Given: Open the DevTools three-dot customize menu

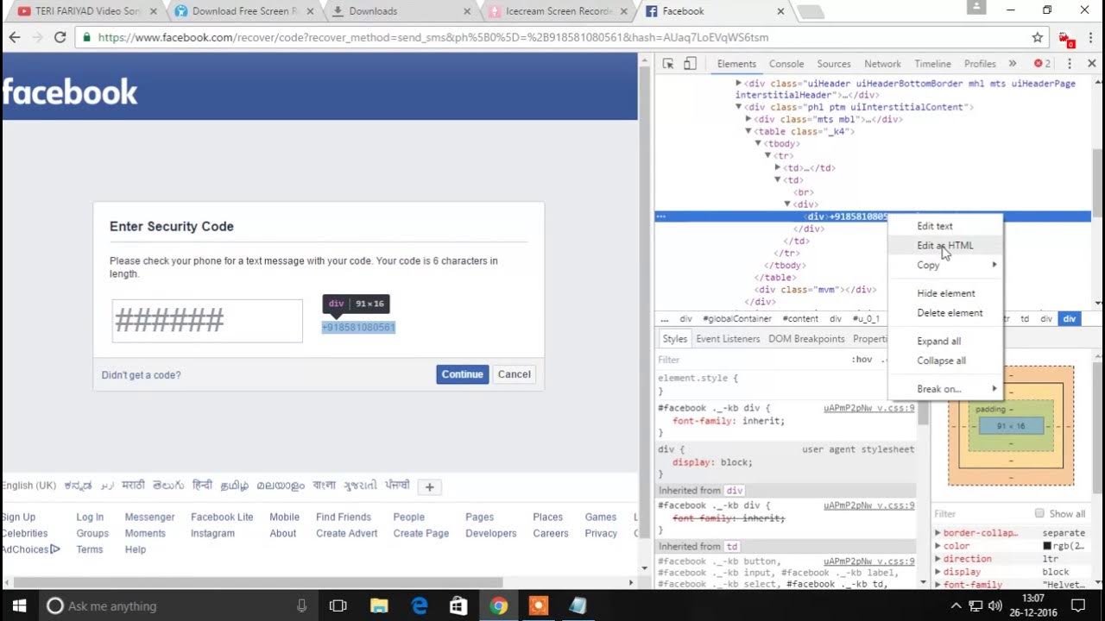Looking at the screenshot, I should click(x=1070, y=63).
